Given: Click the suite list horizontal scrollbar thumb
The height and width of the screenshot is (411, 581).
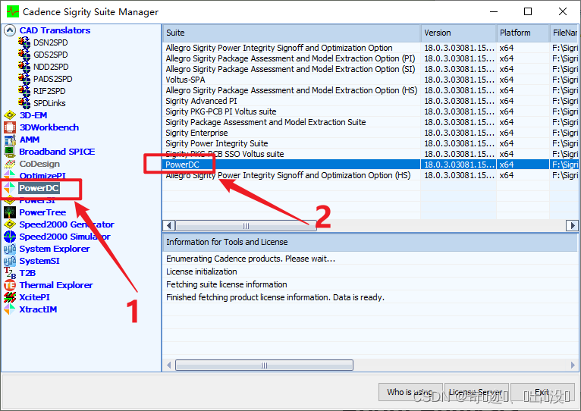Looking at the screenshot, I should pos(246,225).
